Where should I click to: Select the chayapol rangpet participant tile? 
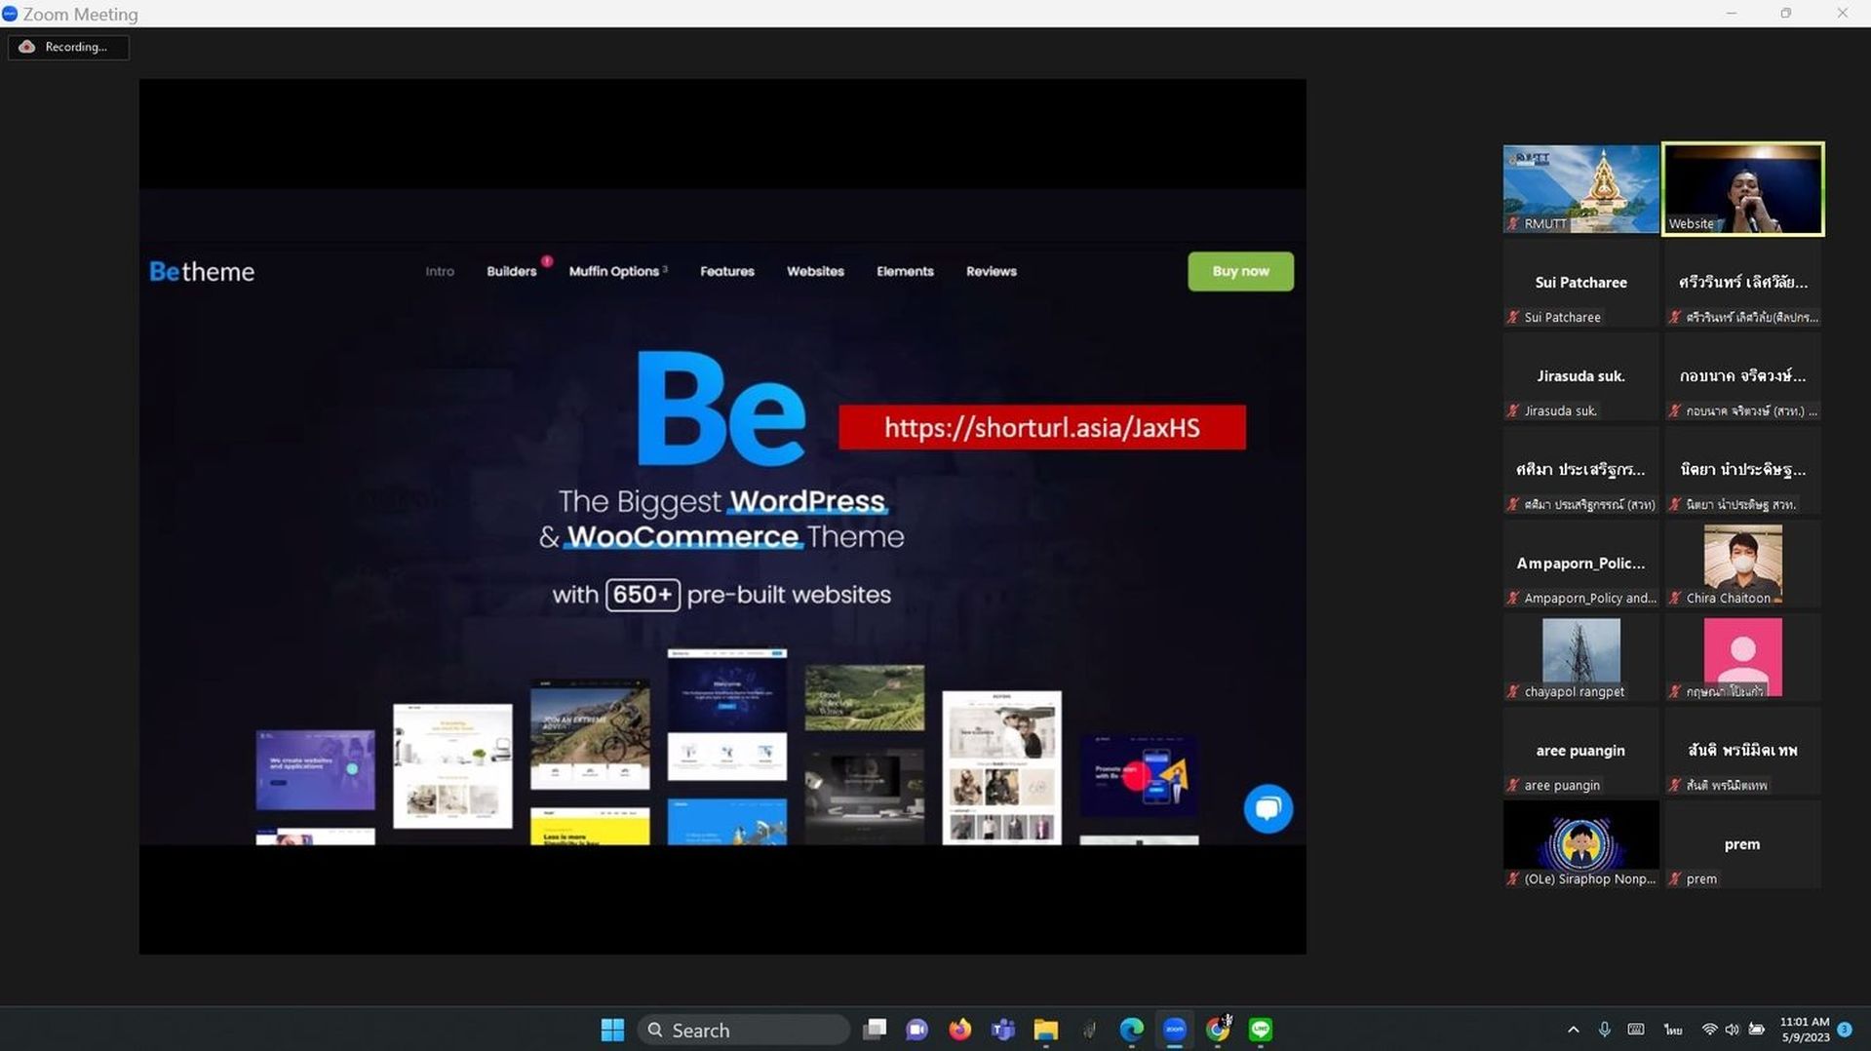point(1580,657)
